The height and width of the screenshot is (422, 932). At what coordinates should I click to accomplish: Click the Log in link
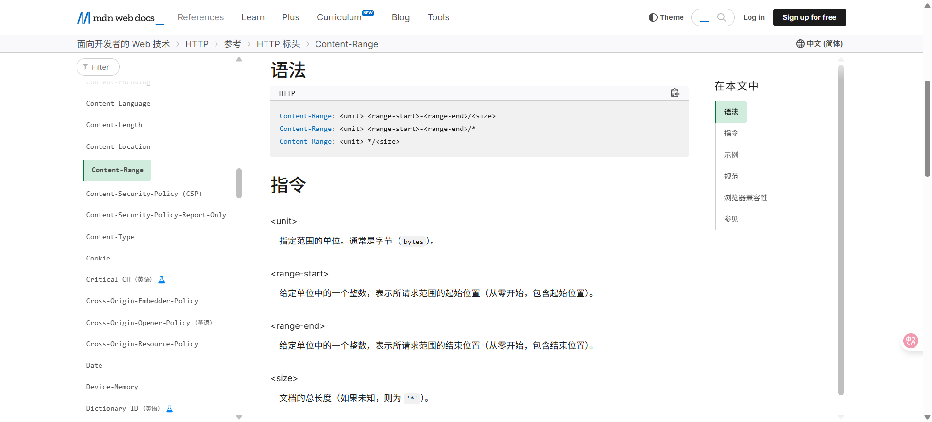(753, 17)
